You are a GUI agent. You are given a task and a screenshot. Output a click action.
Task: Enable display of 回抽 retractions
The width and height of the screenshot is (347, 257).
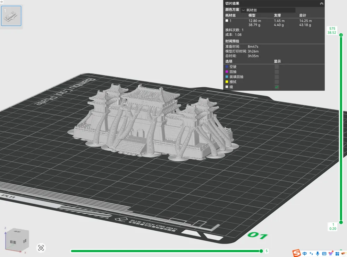(277, 72)
